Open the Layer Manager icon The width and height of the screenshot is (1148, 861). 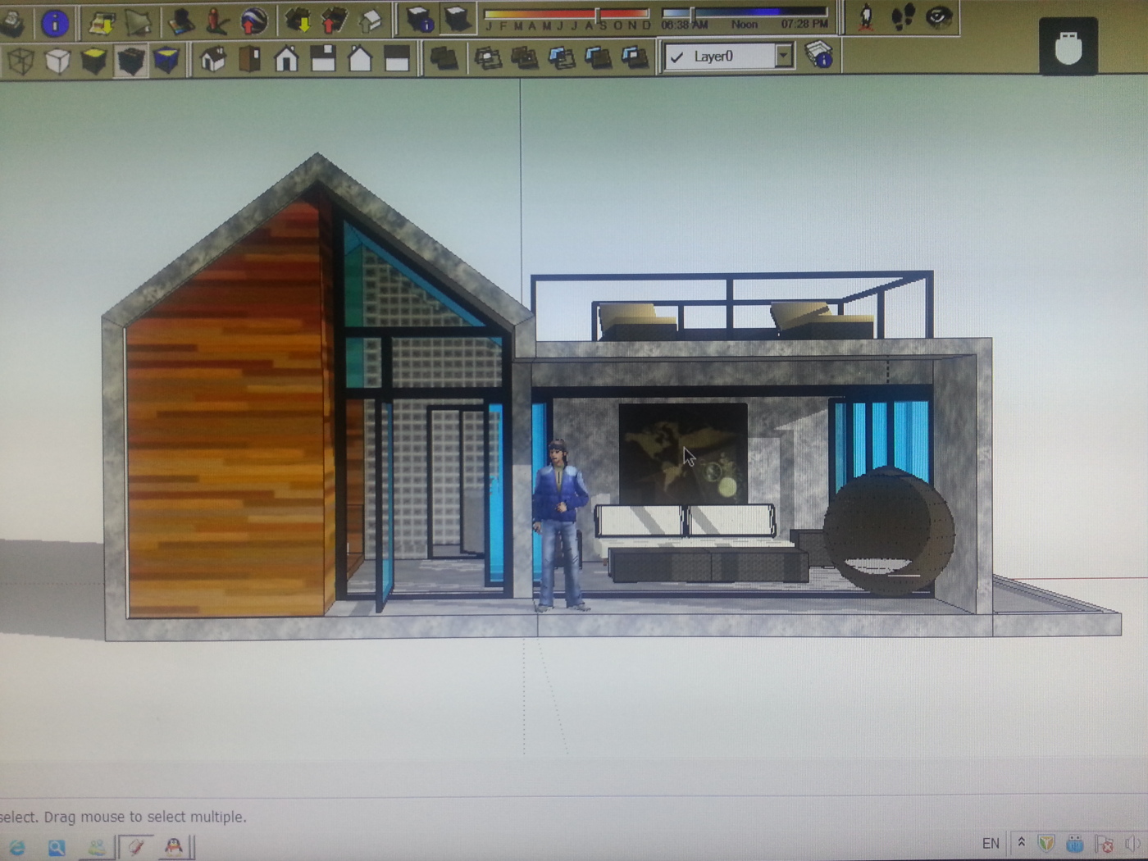(x=818, y=56)
